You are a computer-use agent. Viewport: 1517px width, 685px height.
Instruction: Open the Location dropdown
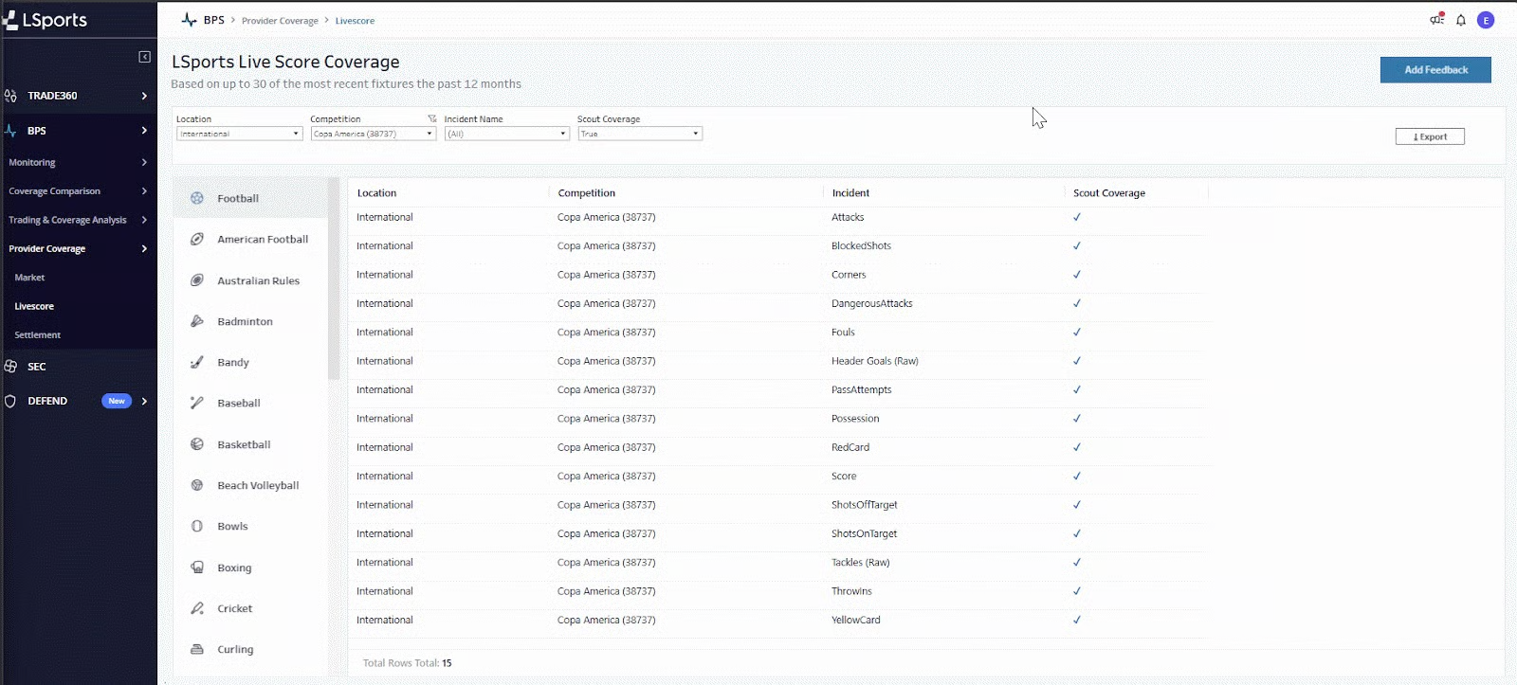tap(239, 134)
